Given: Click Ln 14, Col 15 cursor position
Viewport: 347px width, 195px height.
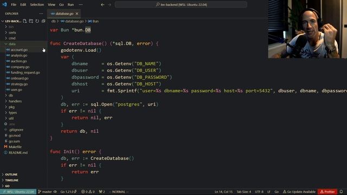Looking at the screenshot, I should click(x=223, y=192).
